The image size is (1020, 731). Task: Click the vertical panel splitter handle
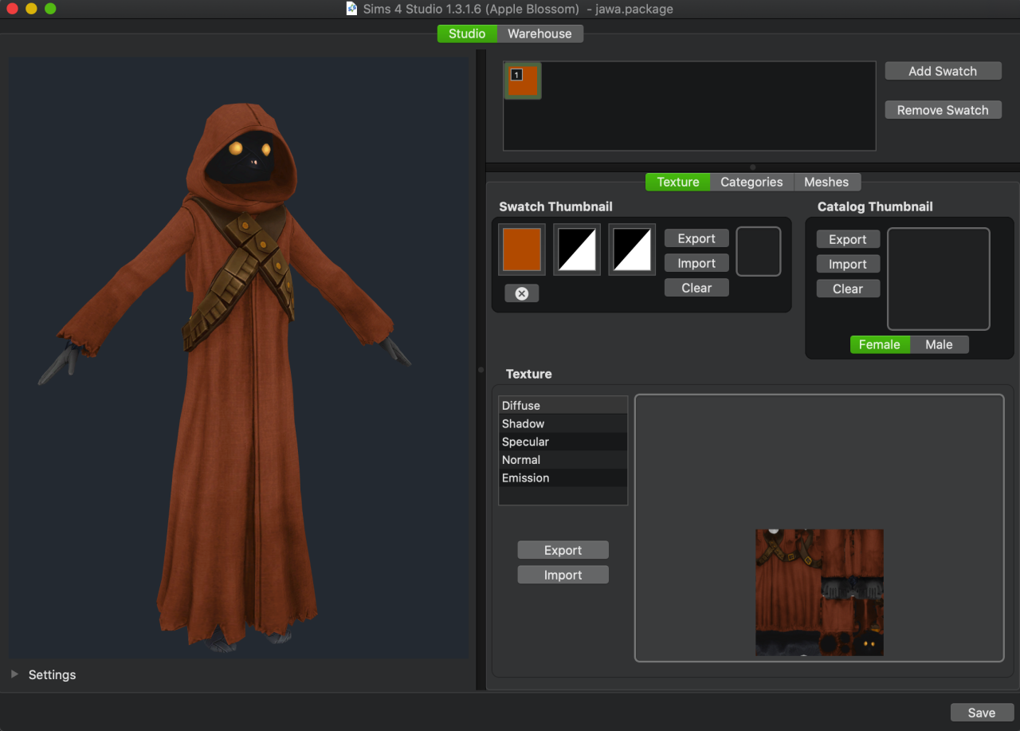pyautogui.click(x=480, y=370)
